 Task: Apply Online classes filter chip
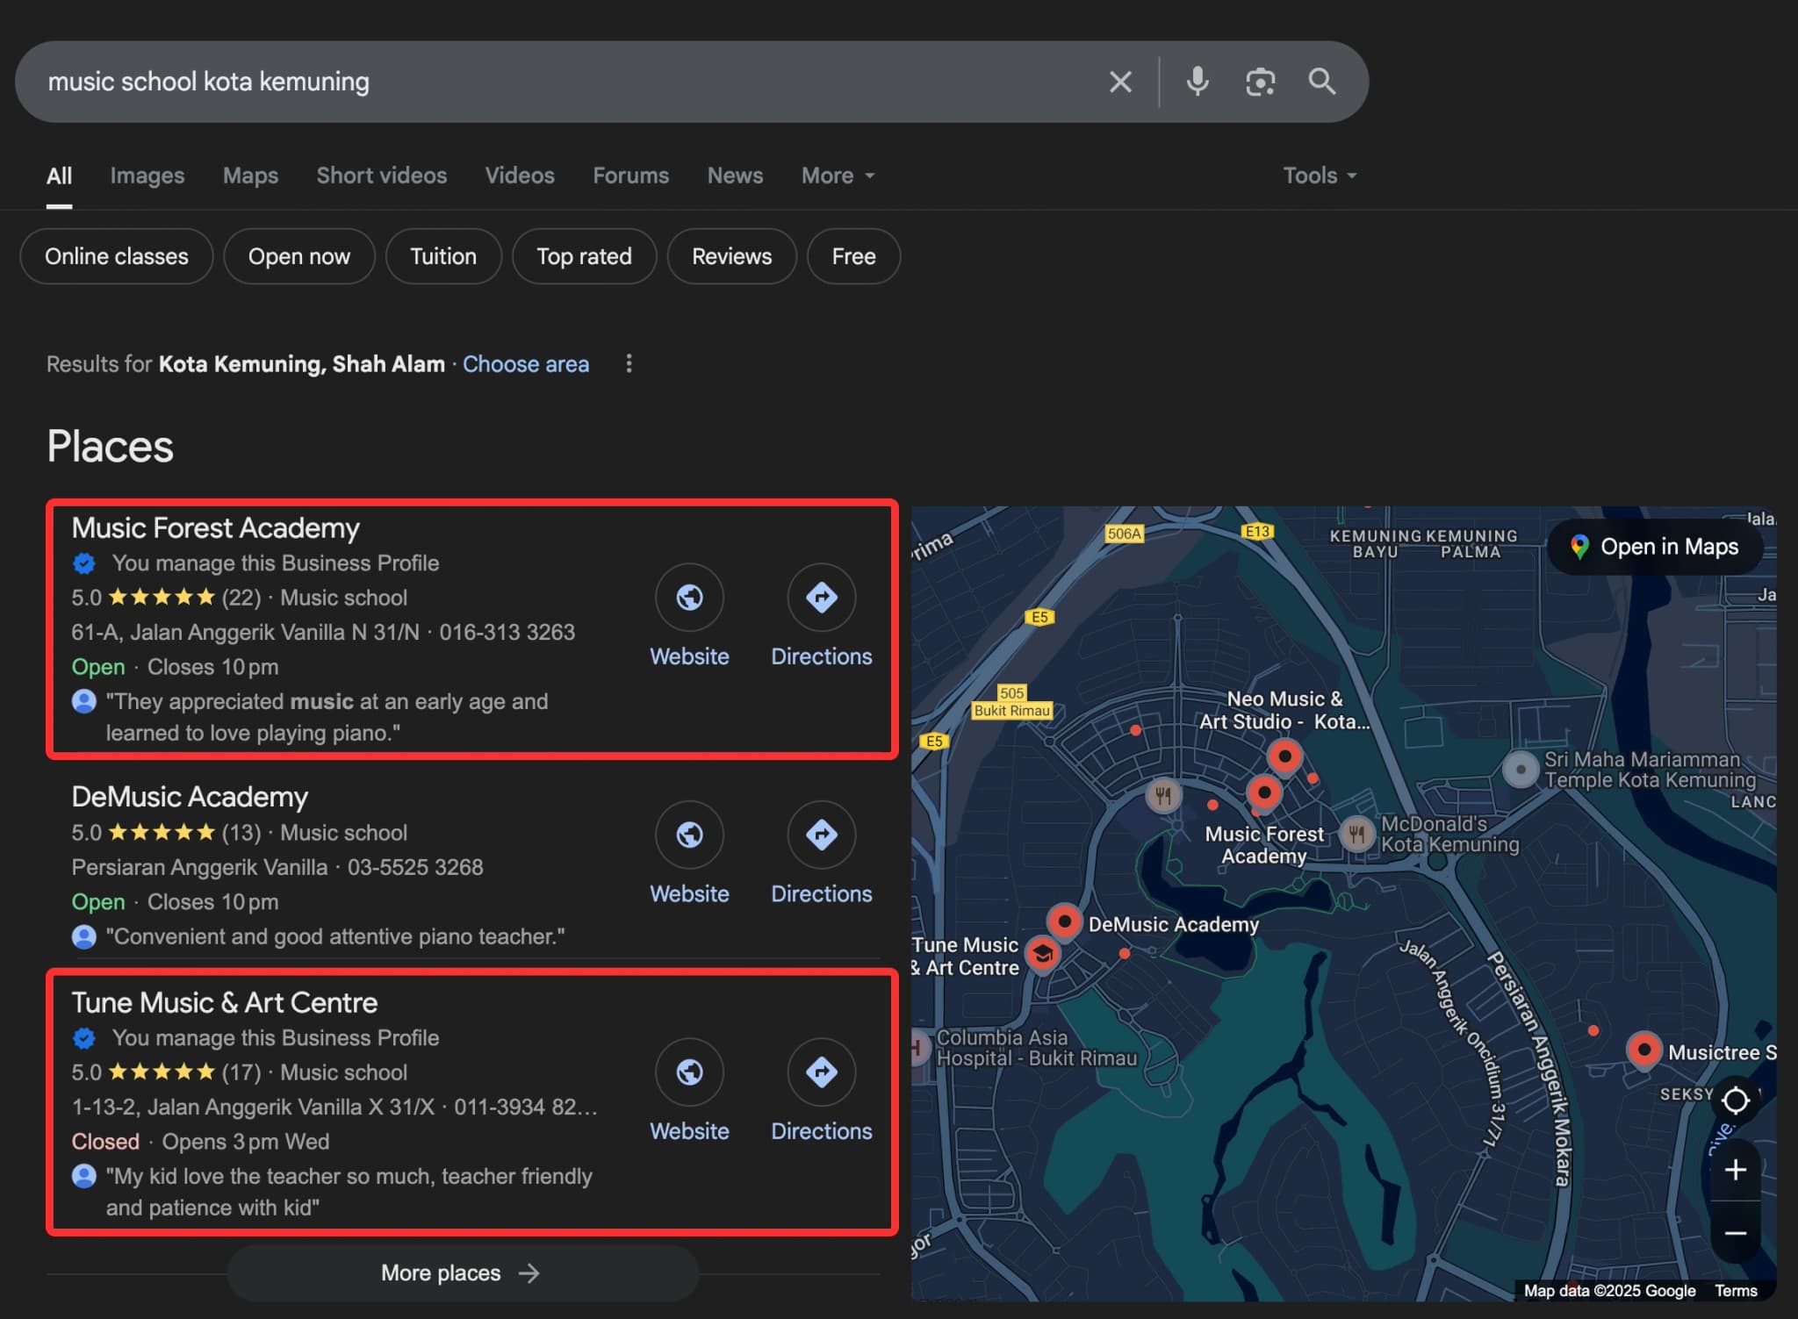[116, 256]
